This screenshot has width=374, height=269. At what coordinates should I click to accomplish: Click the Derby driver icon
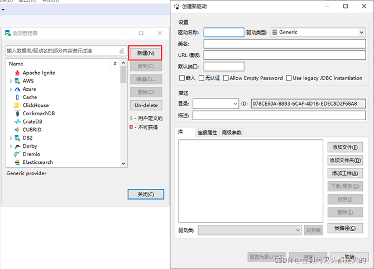pyautogui.click(x=17, y=146)
